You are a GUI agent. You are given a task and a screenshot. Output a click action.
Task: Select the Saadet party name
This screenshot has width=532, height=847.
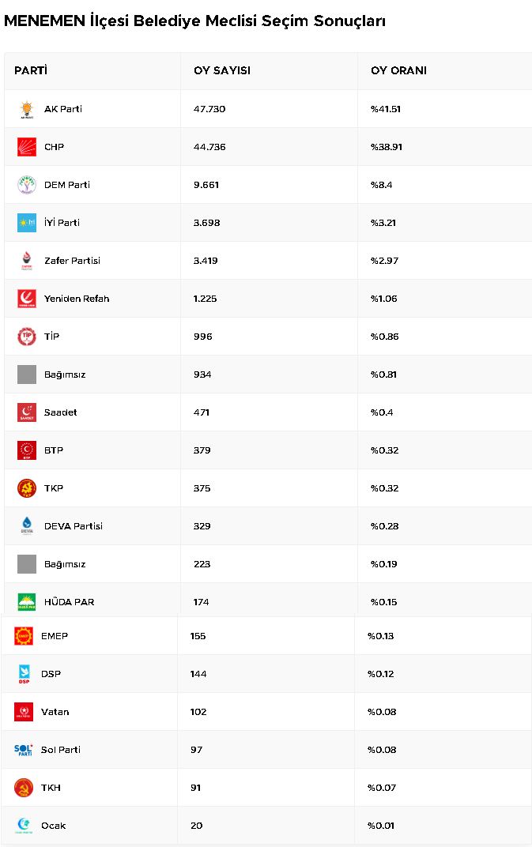coord(61,412)
